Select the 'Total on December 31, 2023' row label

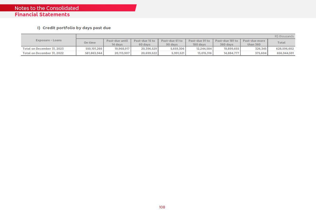tap(43, 49)
